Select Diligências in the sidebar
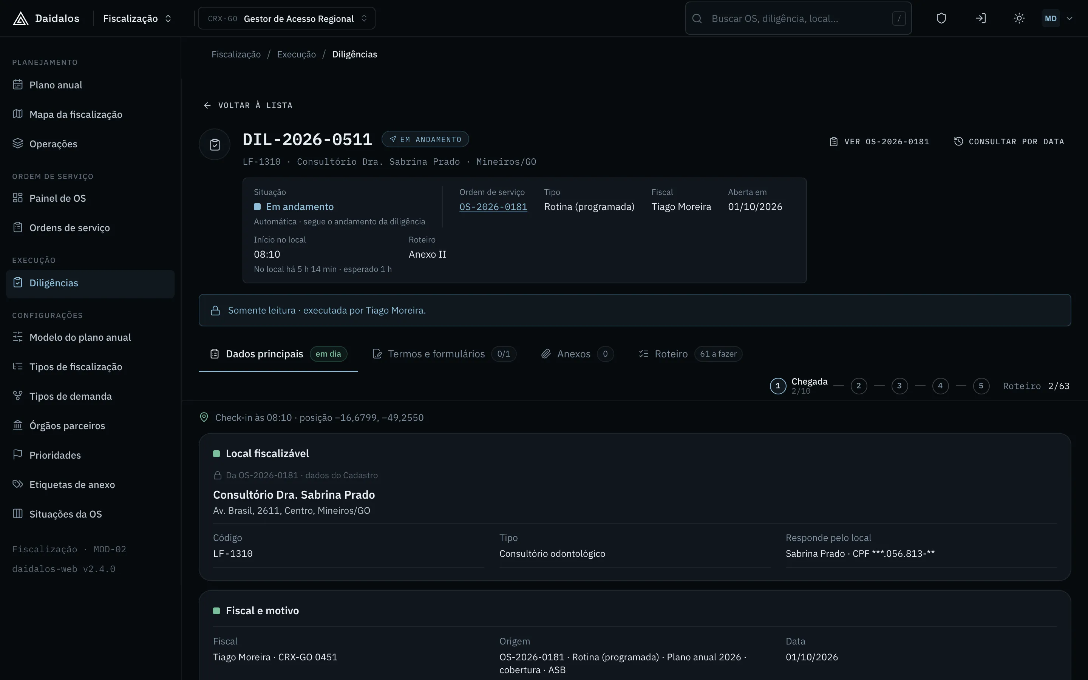The height and width of the screenshot is (680, 1088). (x=90, y=283)
